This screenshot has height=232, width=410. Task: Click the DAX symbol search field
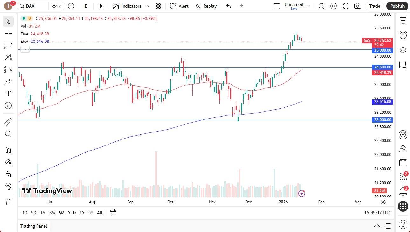[x=31, y=6]
